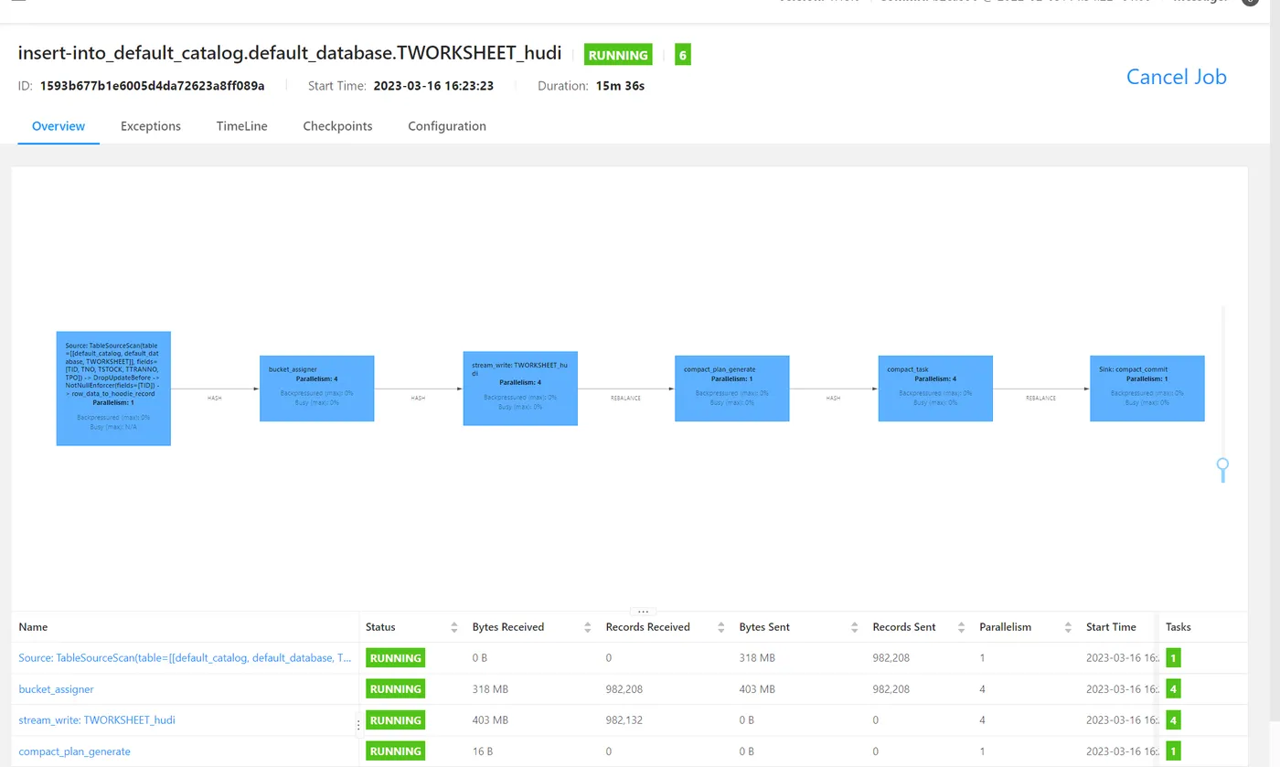The image size is (1280, 767).
Task: Click RUNNING status badge in bucket_assigner row
Action: 396,689
